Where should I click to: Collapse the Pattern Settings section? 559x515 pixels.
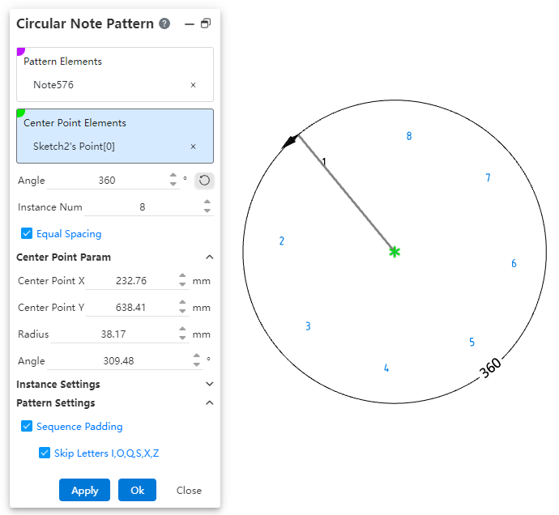pyautogui.click(x=209, y=403)
